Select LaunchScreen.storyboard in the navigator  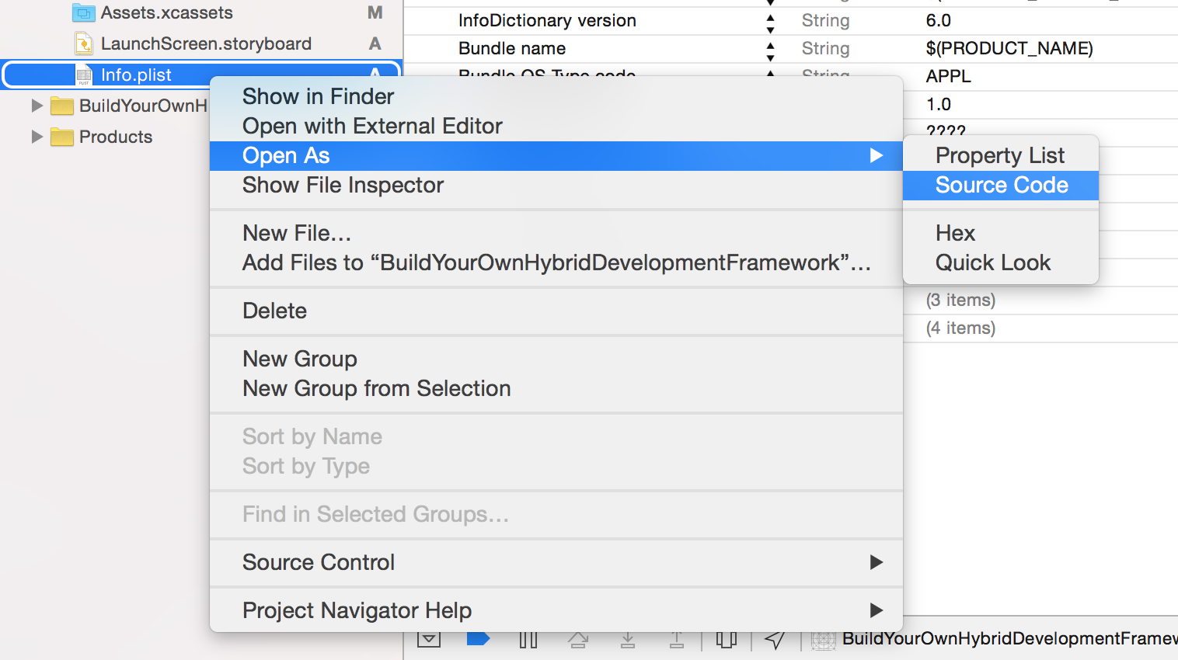coord(206,43)
